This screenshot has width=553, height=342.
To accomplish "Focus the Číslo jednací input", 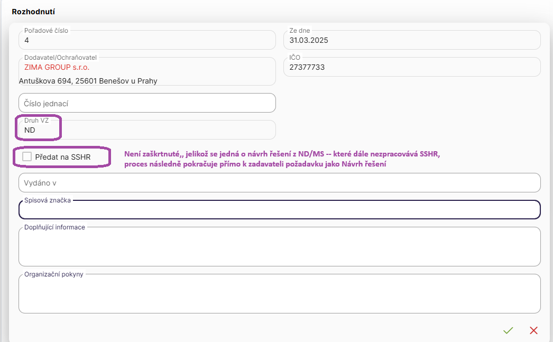I will point(147,103).
